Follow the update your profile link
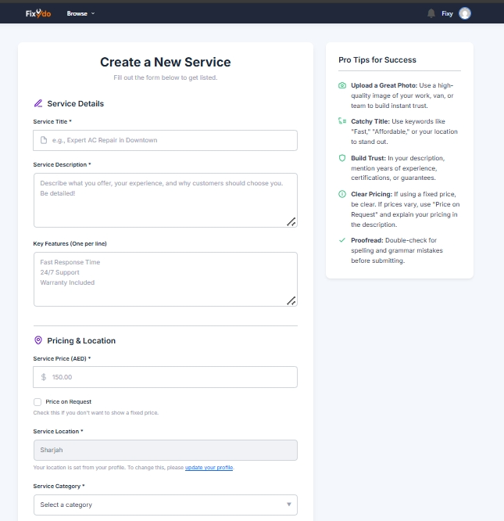 pos(209,468)
